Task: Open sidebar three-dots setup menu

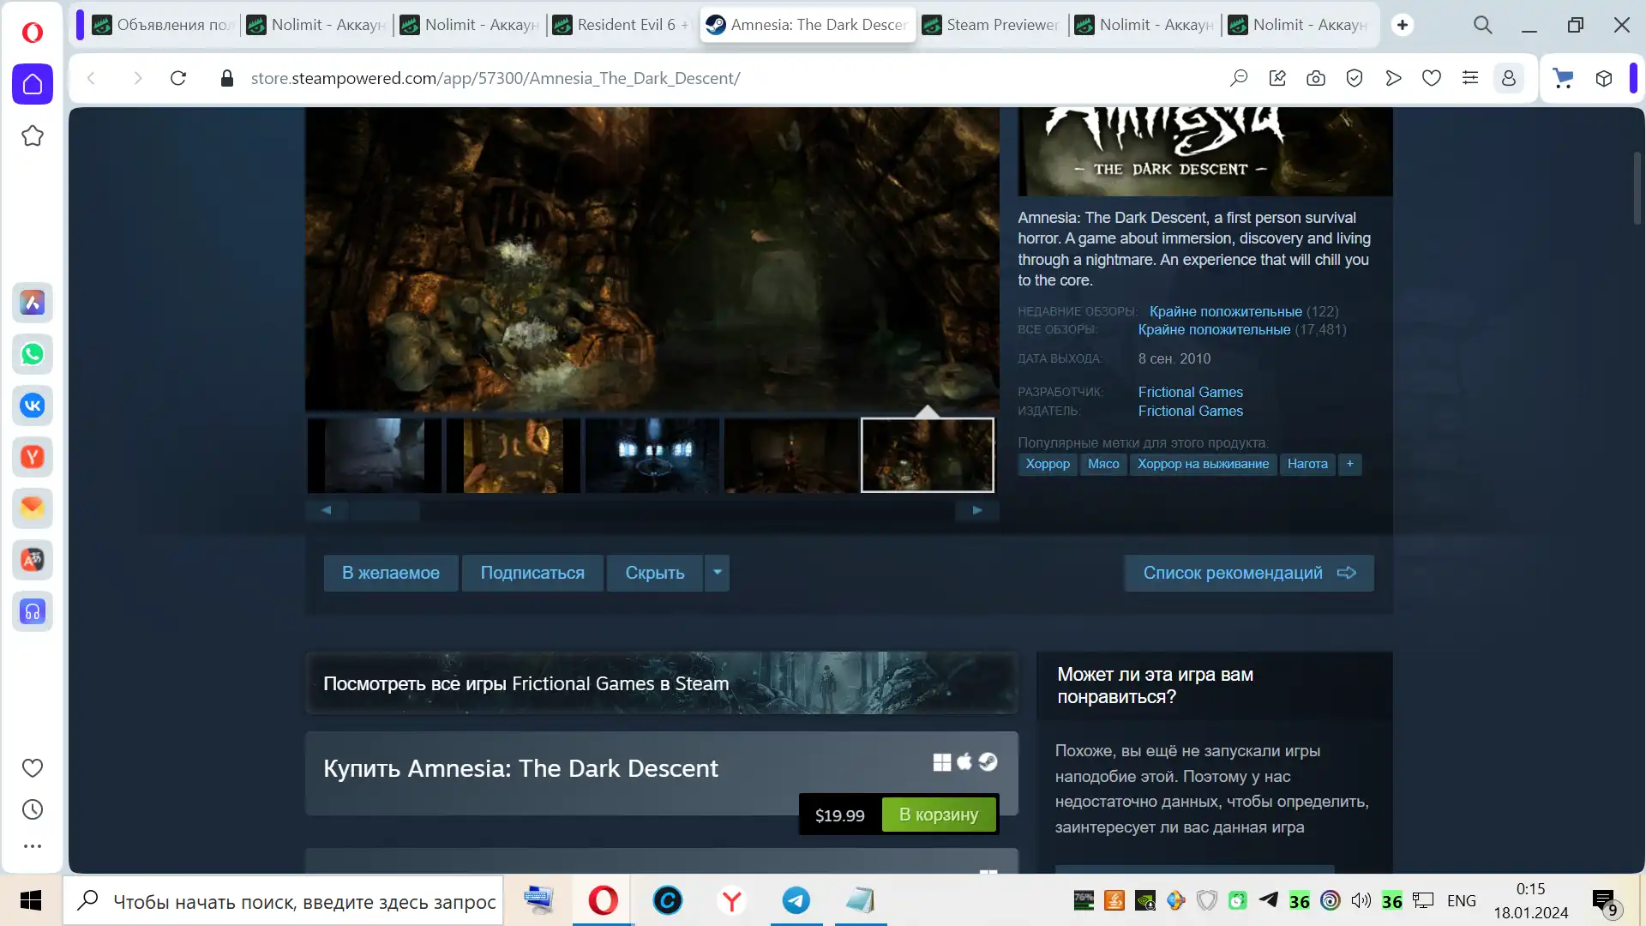Action: (x=33, y=846)
